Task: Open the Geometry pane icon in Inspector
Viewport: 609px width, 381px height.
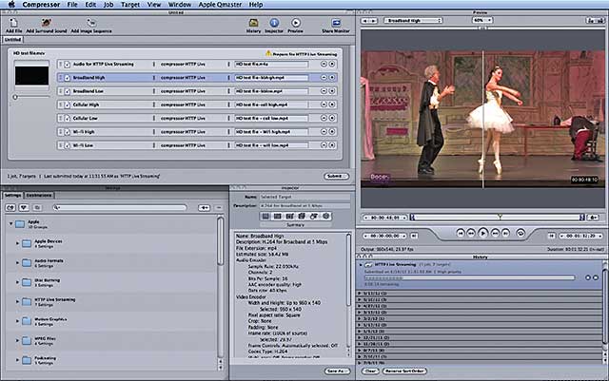Action: tap(314, 216)
